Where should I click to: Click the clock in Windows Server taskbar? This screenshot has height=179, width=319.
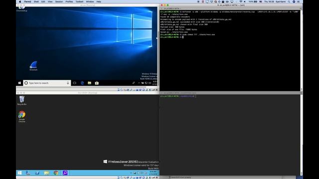153,173
